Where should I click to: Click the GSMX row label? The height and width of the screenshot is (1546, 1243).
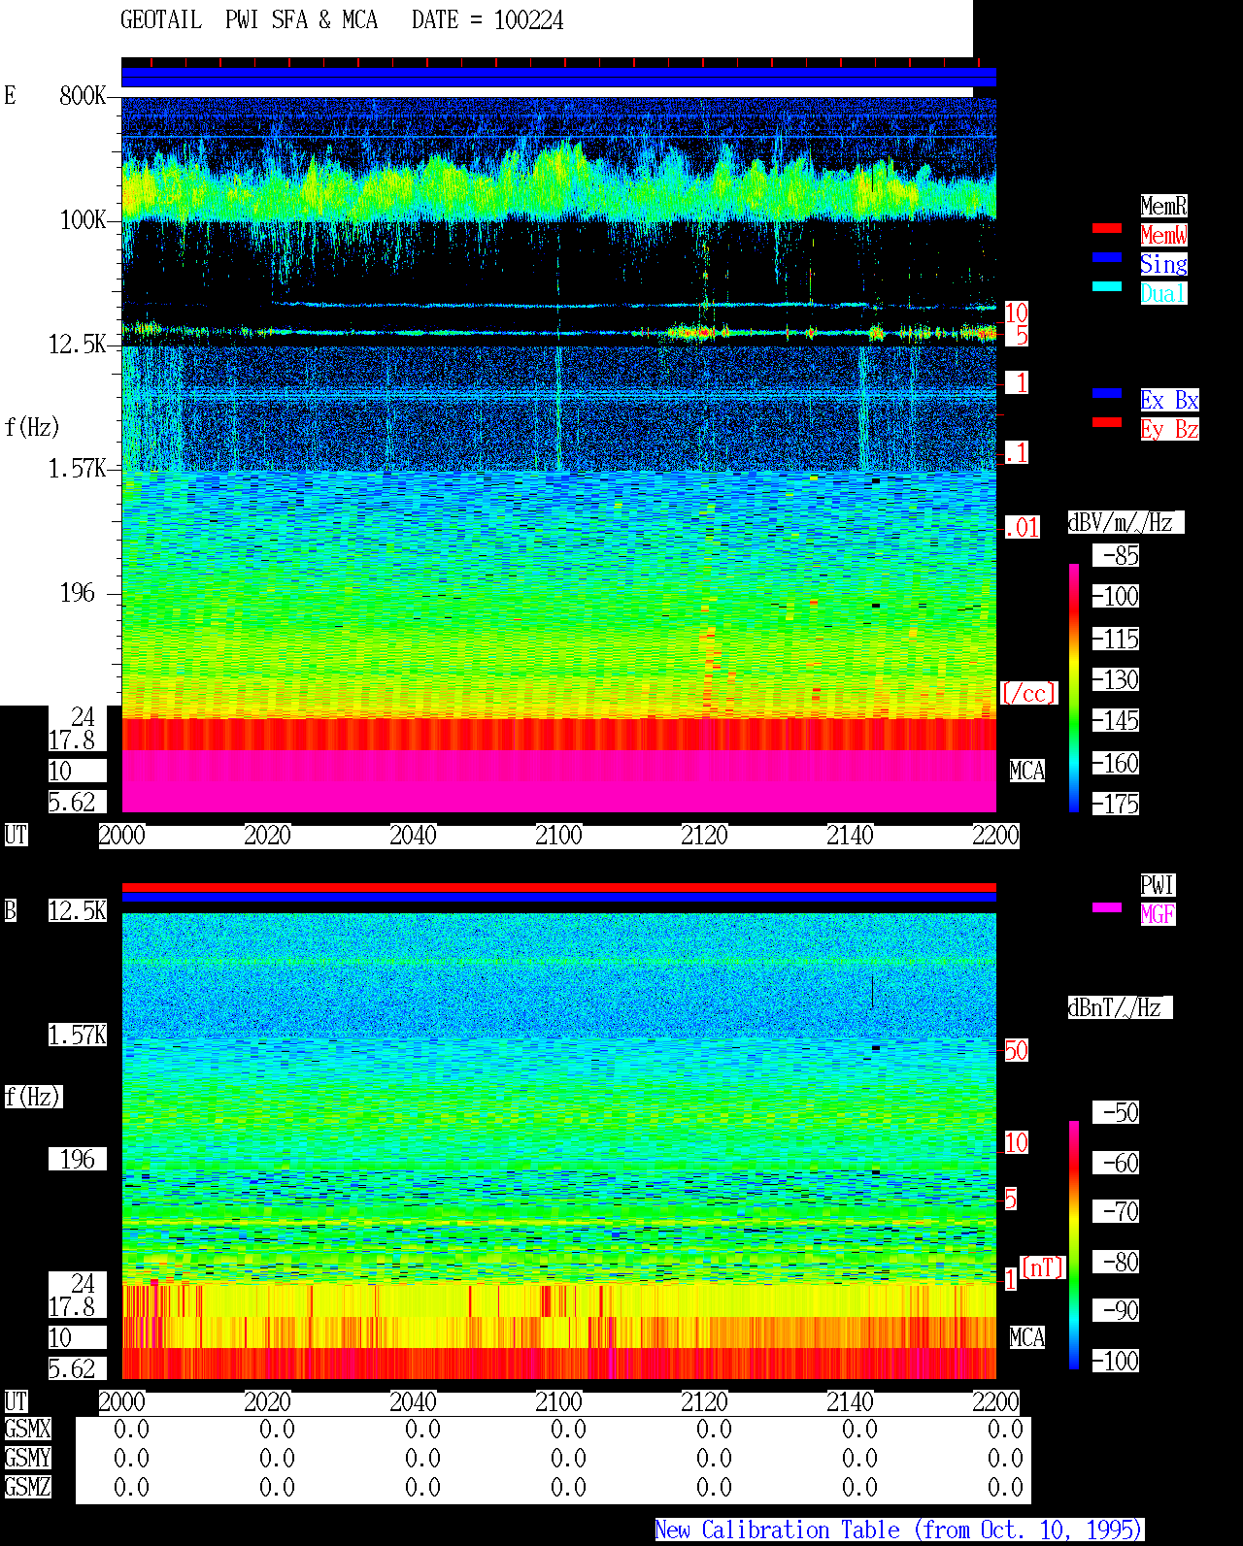click(27, 1429)
